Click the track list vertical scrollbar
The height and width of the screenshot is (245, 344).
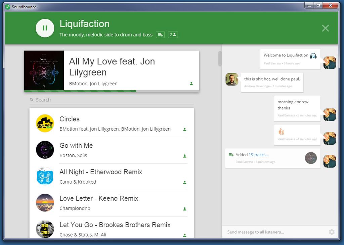[x=220, y=59]
